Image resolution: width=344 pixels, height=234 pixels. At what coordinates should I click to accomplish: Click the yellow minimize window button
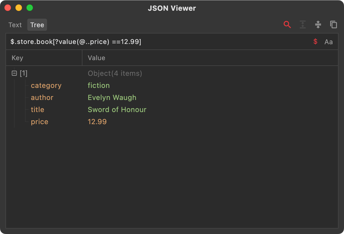[x=19, y=8]
